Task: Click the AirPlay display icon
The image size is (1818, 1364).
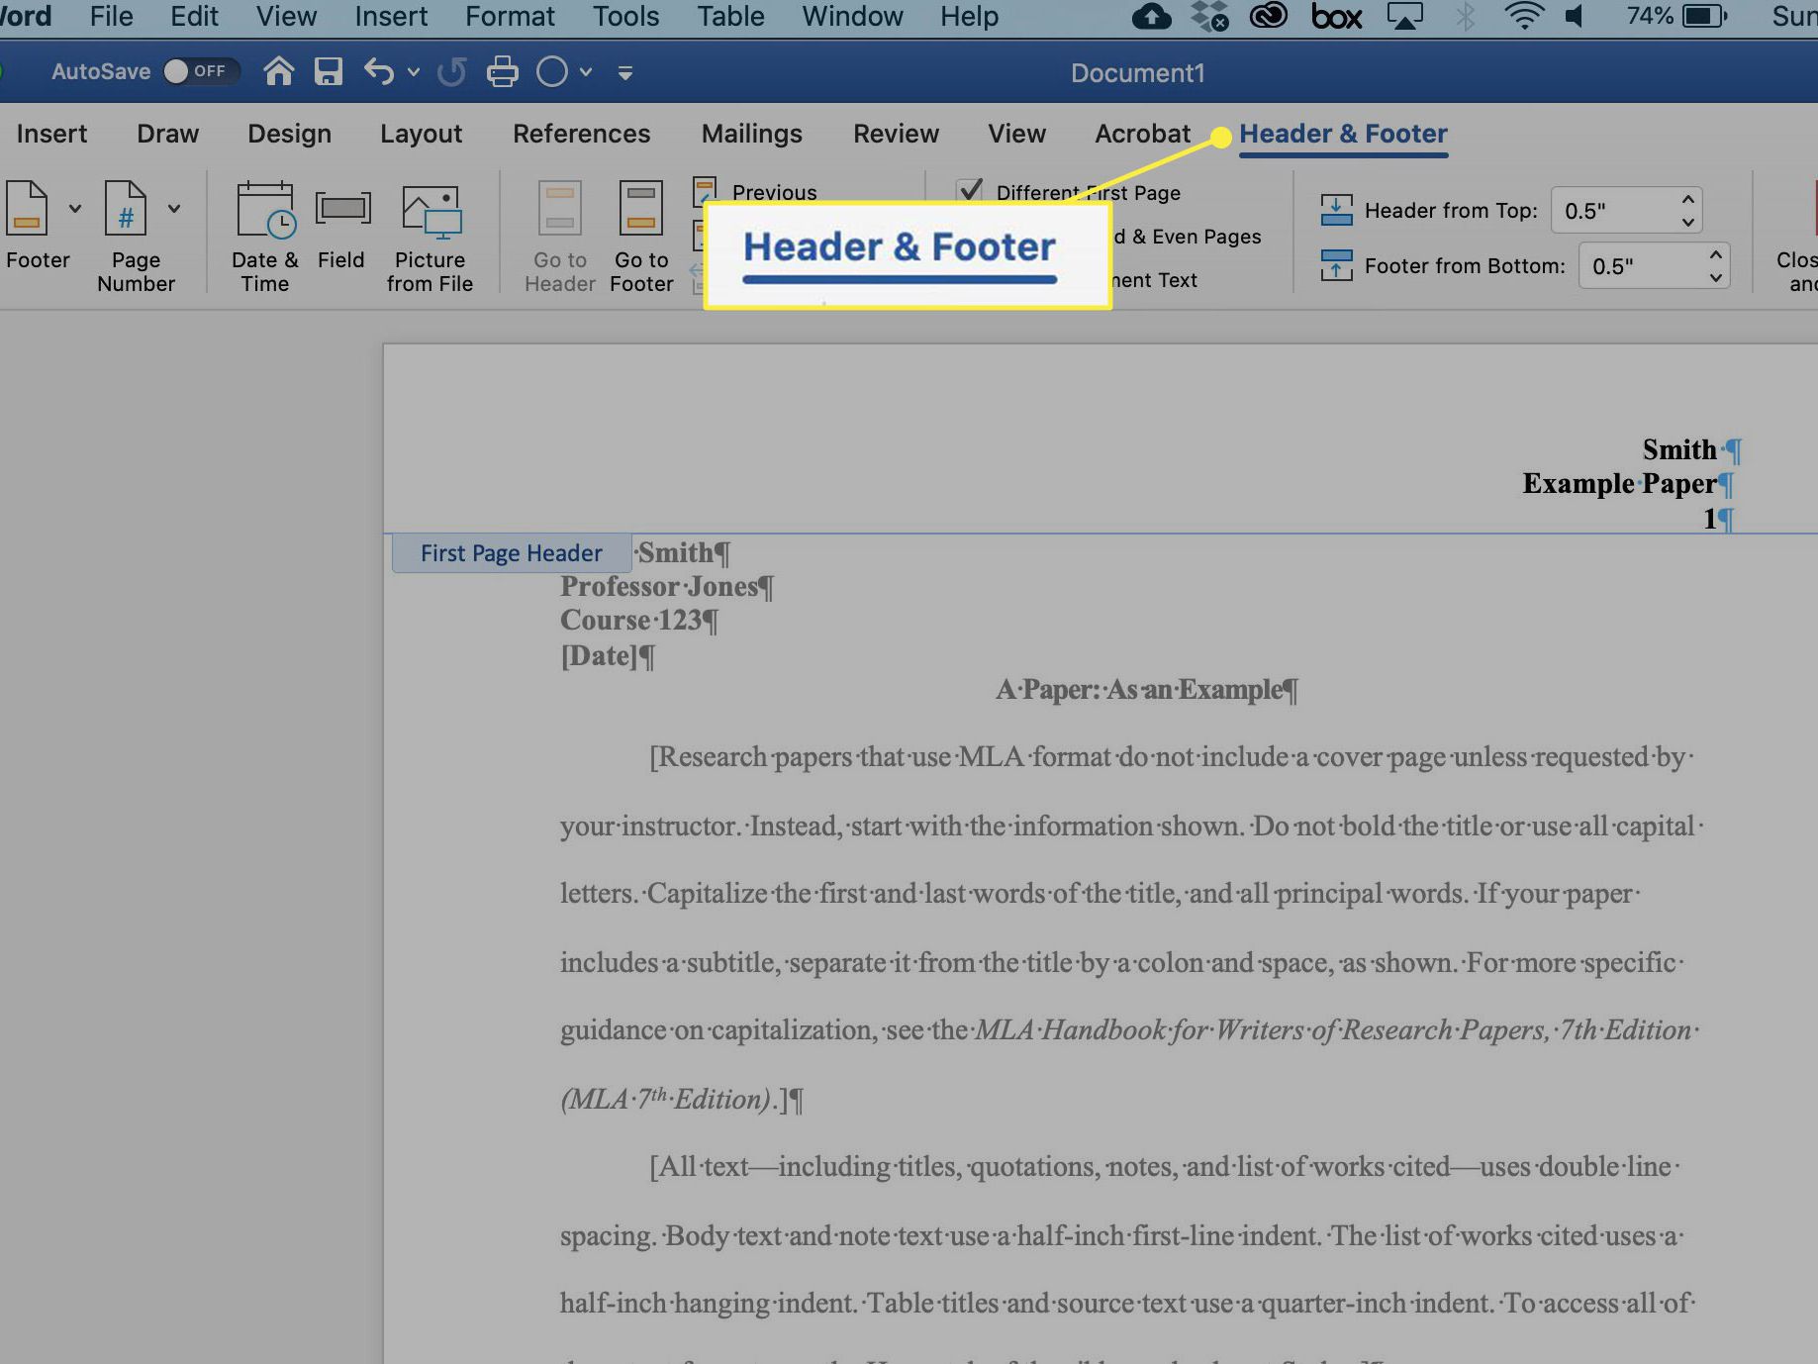Action: tap(1405, 17)
